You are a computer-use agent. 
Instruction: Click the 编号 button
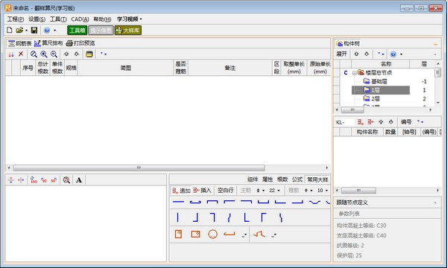click(406, 122)
